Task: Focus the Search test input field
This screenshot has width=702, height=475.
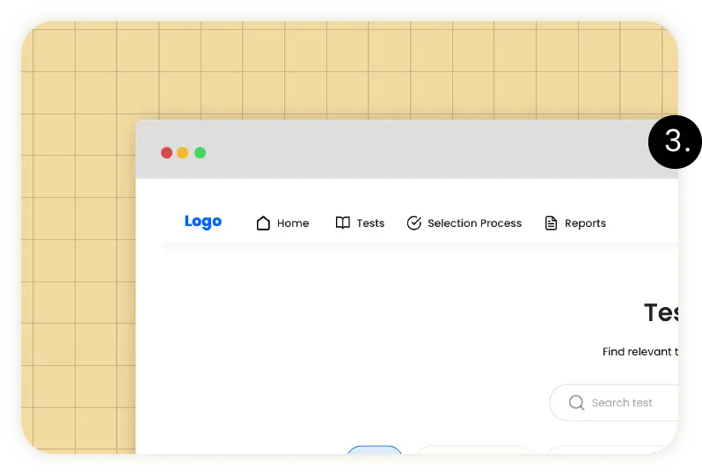Action: (629, 403)
